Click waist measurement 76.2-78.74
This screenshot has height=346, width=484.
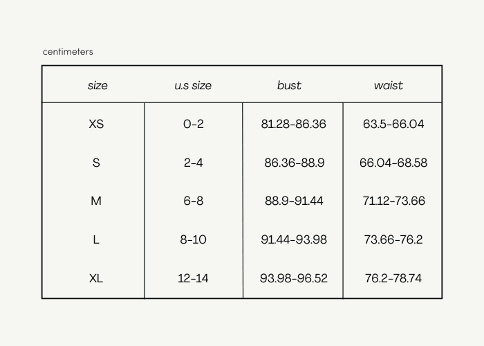pyautogui.click(x=393, y=279)
